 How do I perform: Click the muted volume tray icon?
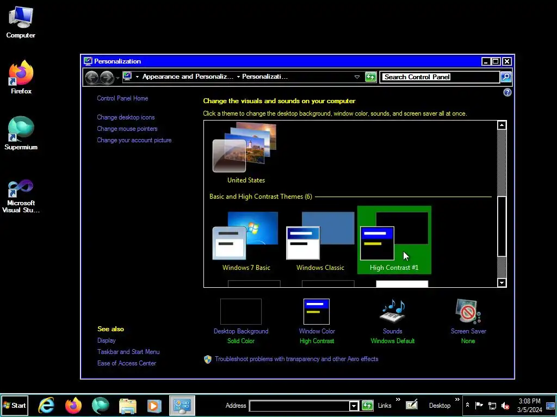click(x=505, y=406)
